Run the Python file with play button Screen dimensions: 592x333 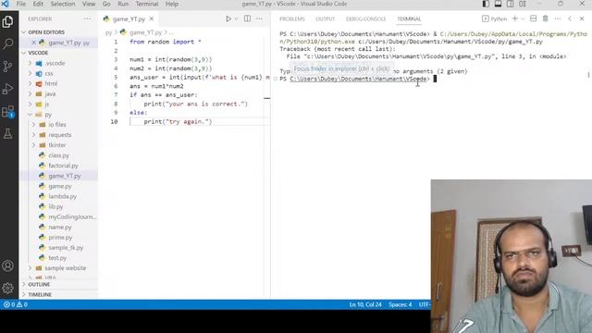point(228,18)
